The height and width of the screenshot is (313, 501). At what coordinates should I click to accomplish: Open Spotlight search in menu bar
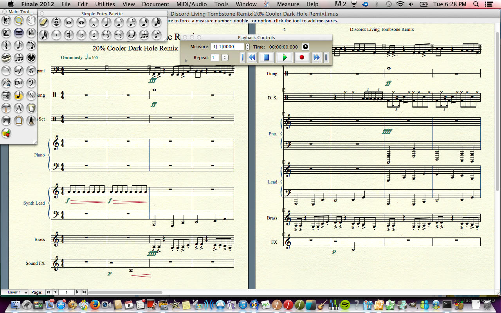[476, 4]
